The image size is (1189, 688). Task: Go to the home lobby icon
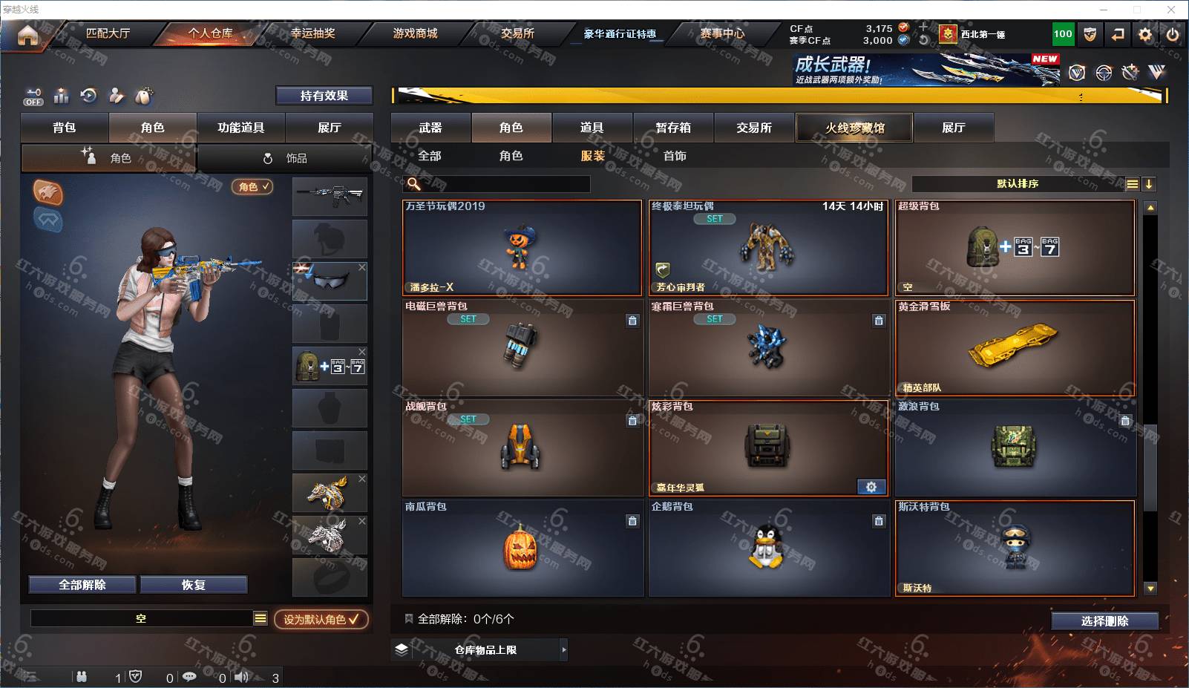click(27, 35)
